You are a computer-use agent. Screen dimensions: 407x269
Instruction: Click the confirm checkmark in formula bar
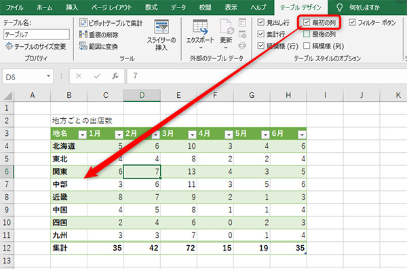pyautogui.click(x=97, y=76)
